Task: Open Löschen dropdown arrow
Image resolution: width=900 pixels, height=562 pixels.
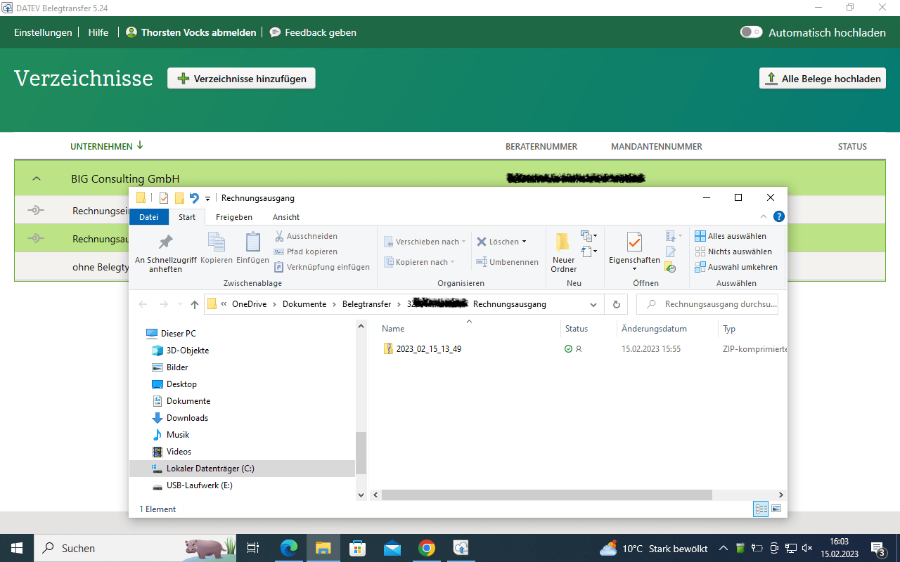Action: pos(525,242)
